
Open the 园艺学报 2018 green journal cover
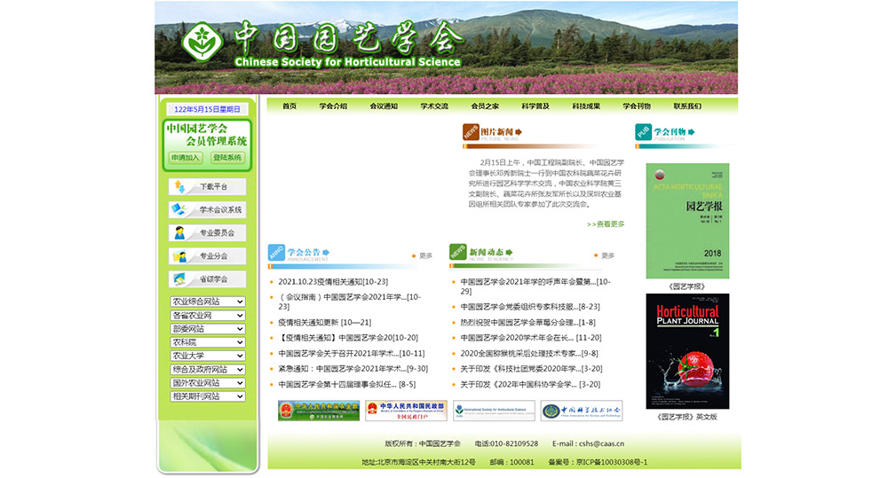[x=687, y=221]
